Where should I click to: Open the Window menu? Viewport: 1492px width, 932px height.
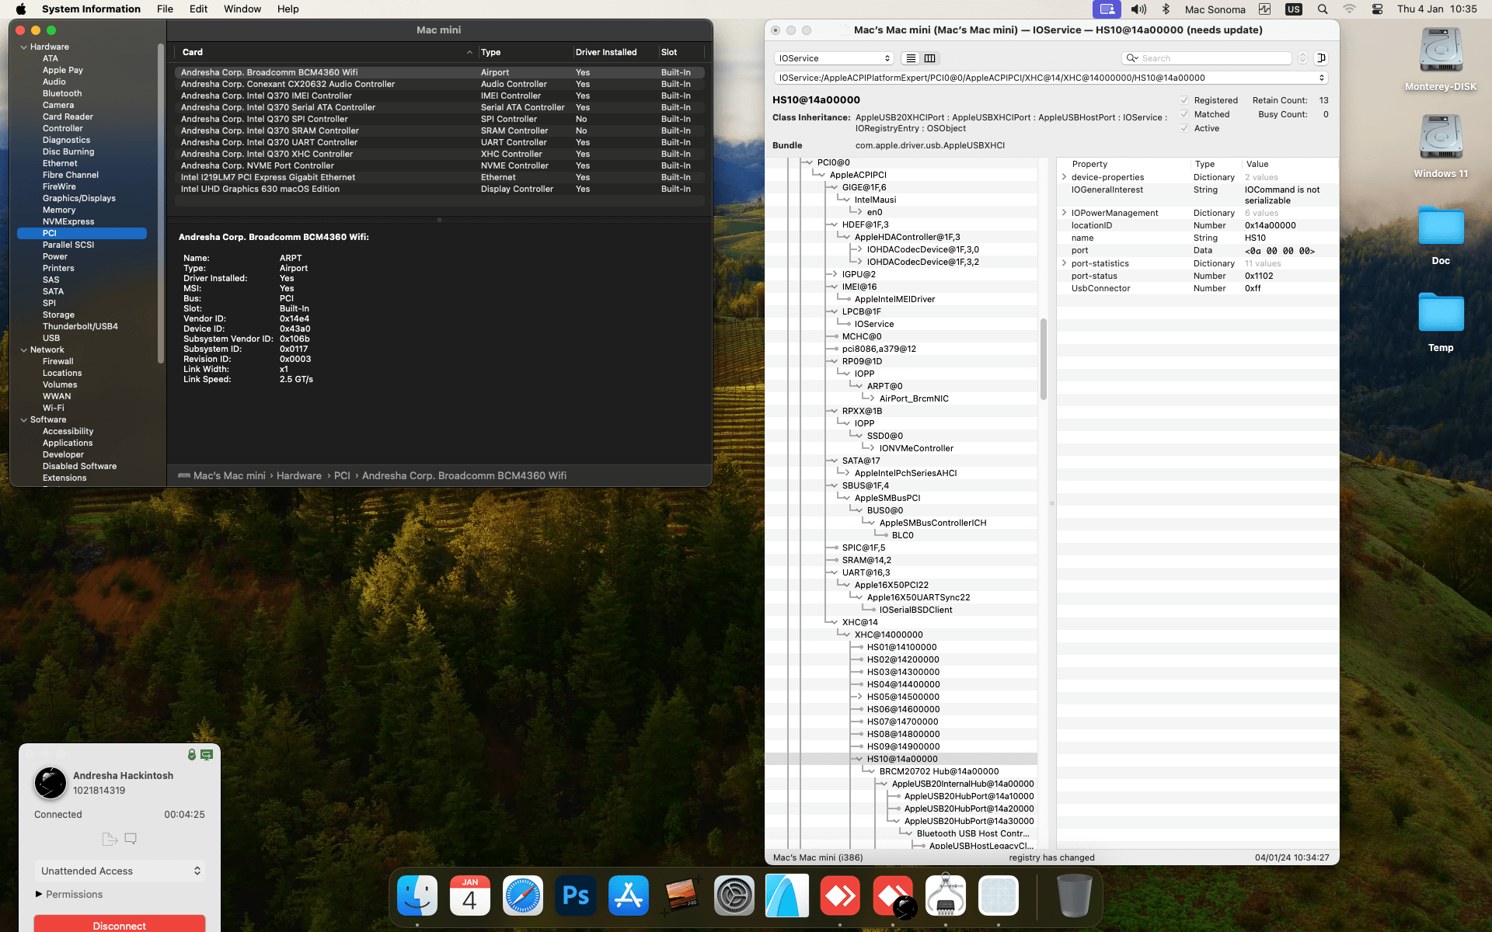242,9
